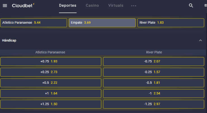Bet on Atletico Paranaense at 5.44
This screenshot has width=207, height=113.
pyautogui.click(x=34, y=23)
